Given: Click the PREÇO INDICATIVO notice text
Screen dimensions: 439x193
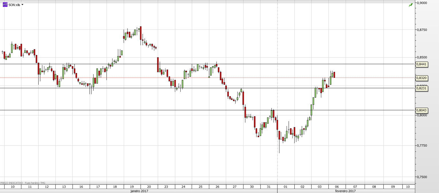Looking at the screenshot, I should (11, 183).
